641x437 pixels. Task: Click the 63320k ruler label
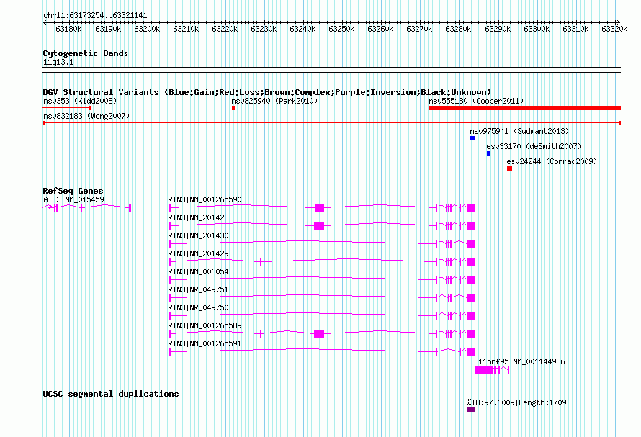[x=614, y=29]
